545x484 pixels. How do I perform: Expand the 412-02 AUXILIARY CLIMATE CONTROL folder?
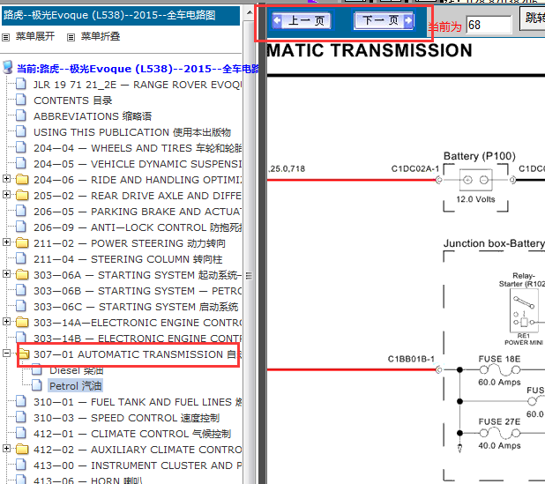click(6, 449)
